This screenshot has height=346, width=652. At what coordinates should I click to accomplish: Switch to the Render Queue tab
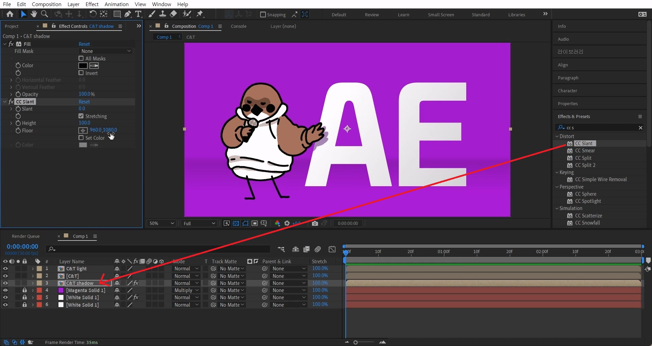point(26,236)
